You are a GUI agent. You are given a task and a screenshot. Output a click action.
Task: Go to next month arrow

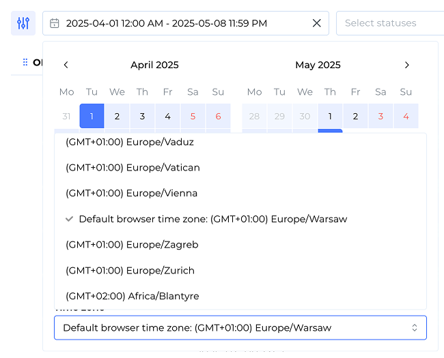coord(407,65)
